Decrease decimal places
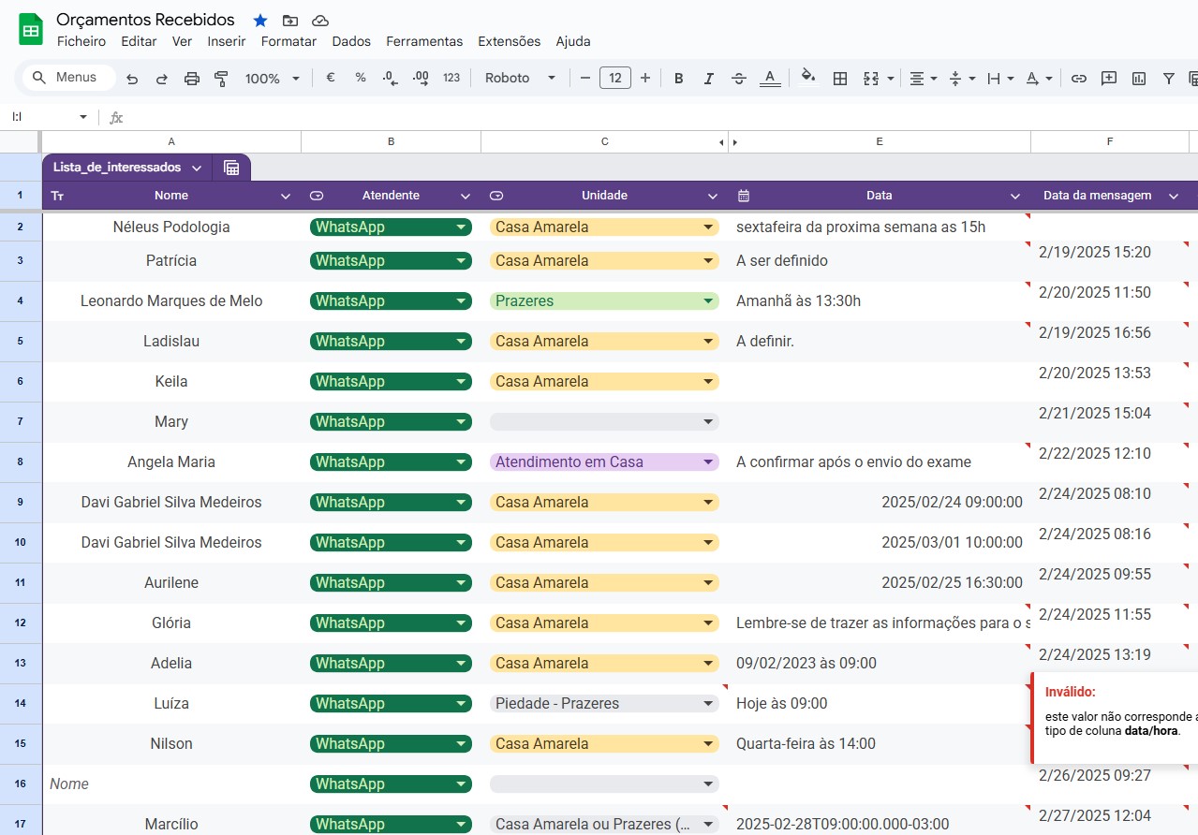 (391, 78)
